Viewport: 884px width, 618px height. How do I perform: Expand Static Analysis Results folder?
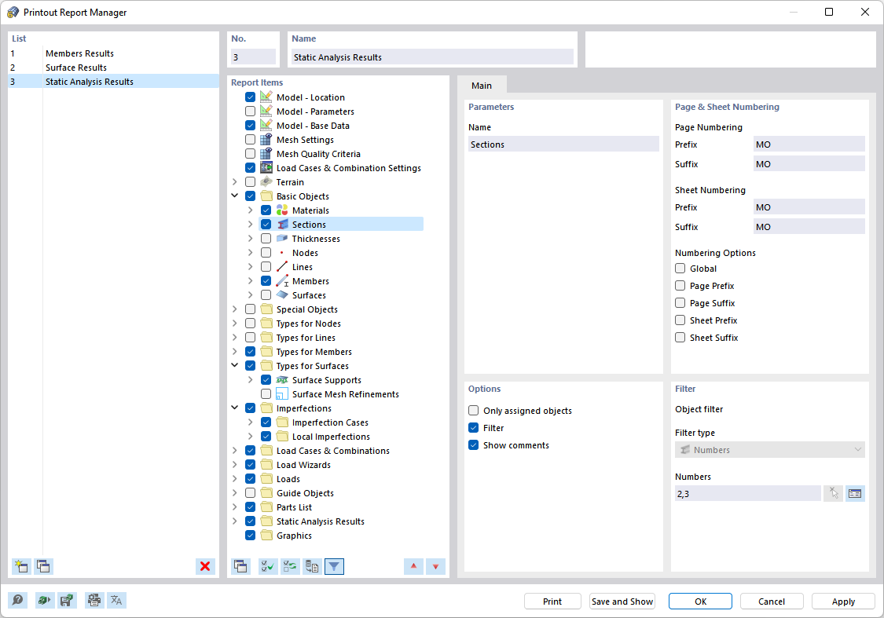click(235, 521)
